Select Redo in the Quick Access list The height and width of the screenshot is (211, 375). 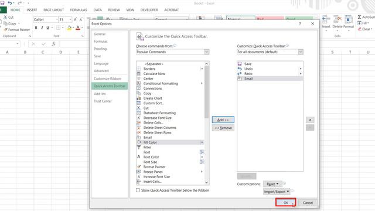[270, 74]
